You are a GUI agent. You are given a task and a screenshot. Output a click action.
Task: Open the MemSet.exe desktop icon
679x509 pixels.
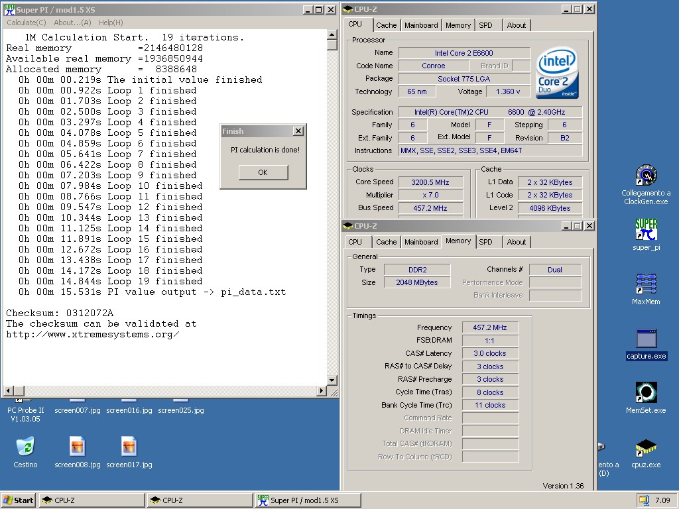point(646,392)
